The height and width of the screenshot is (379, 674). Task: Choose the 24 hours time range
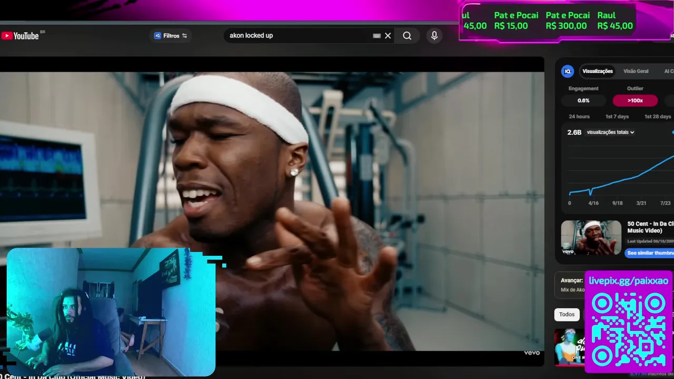pyautogui.click(x=579, y=116)
